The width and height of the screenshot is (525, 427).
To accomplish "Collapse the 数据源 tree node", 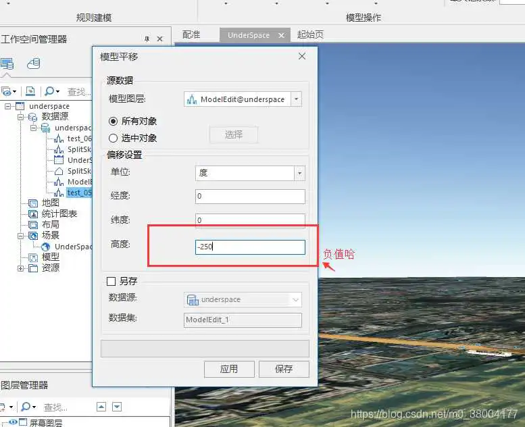I will 20,117.
